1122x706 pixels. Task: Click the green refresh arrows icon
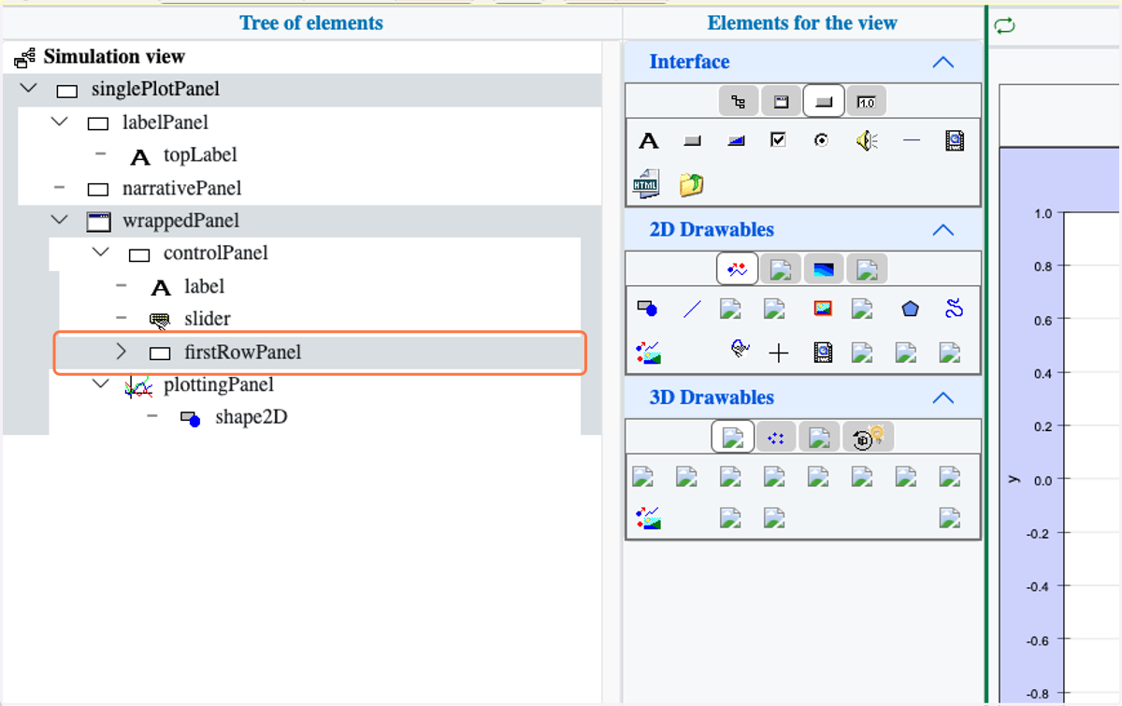click(x=1004, y=25)
